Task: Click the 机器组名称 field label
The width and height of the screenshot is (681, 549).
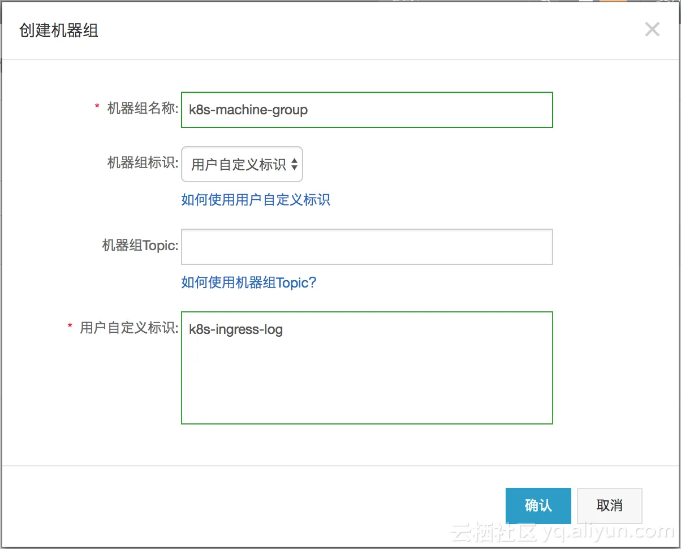Action: (143, 109)
